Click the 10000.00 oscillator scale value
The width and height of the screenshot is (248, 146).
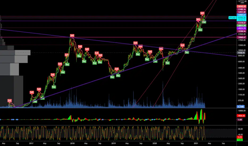[242, 111]
